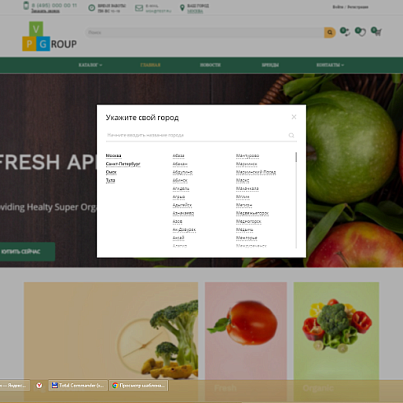
Task: Open the Новости menu item
Action: point(211,65)
